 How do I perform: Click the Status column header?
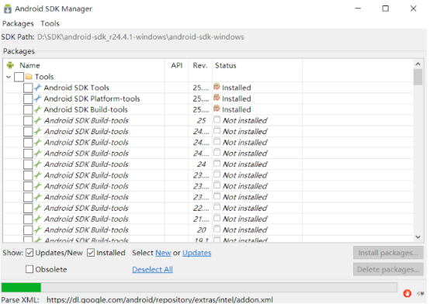pos(225,65)
